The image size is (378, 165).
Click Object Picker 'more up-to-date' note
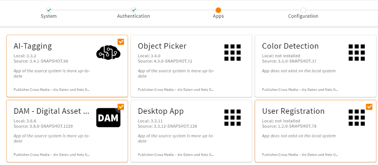(x=176, y=73)
